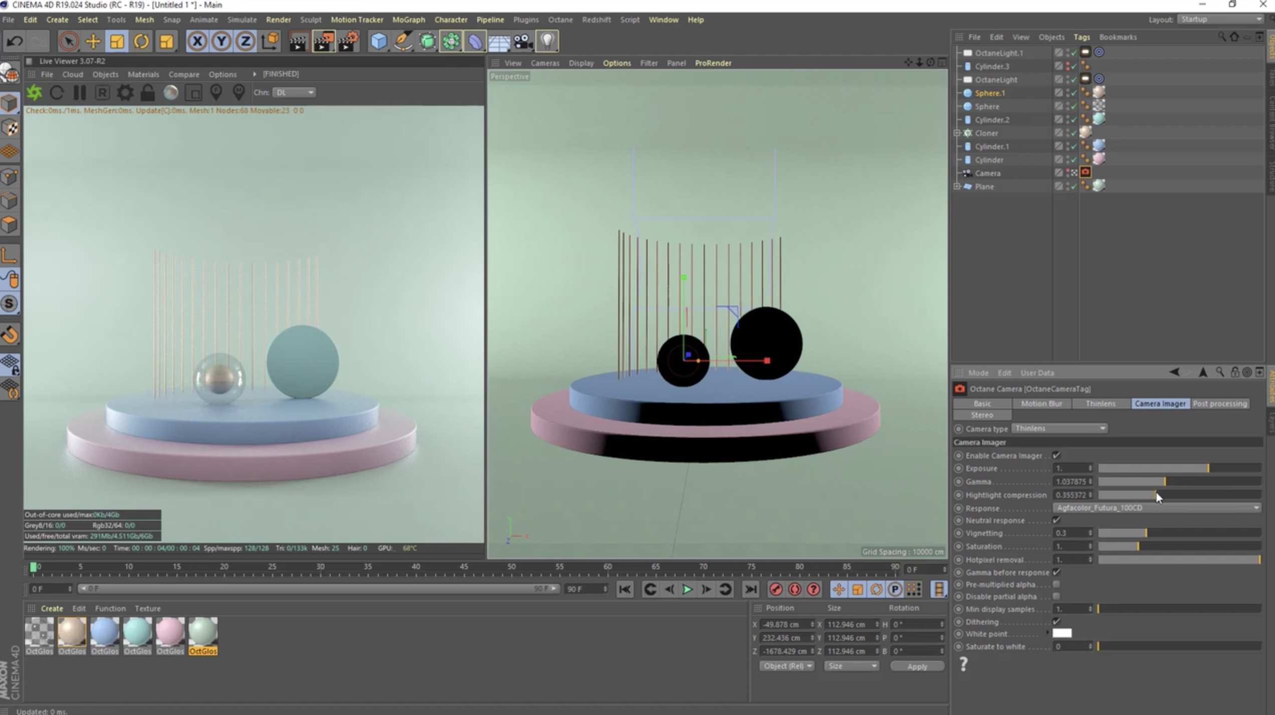Lock the Live Viewer resolution
This screenshot has width=1275, height=715.
pyautogui.click(x=148, y=93)
